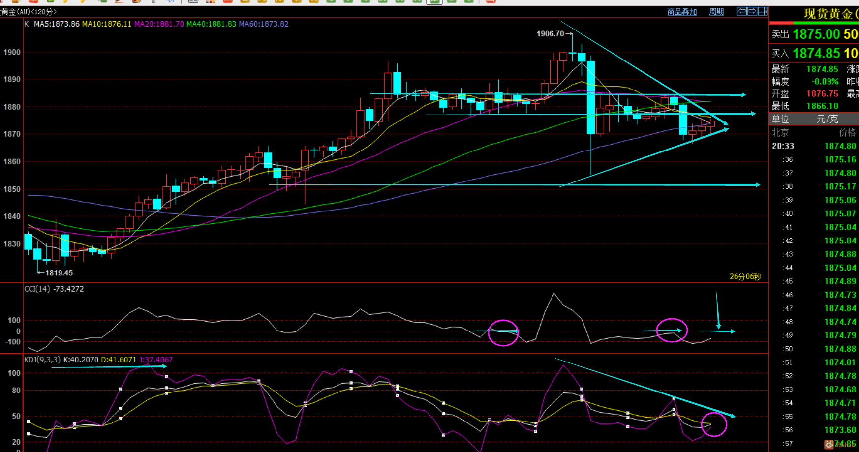
Task: Click the KDJ(9,3,3) indicator title
Action: point(42,360)
